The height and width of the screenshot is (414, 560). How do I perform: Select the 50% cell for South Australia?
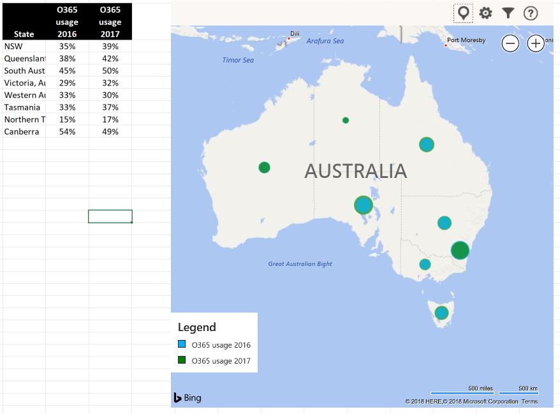(110, 70)
